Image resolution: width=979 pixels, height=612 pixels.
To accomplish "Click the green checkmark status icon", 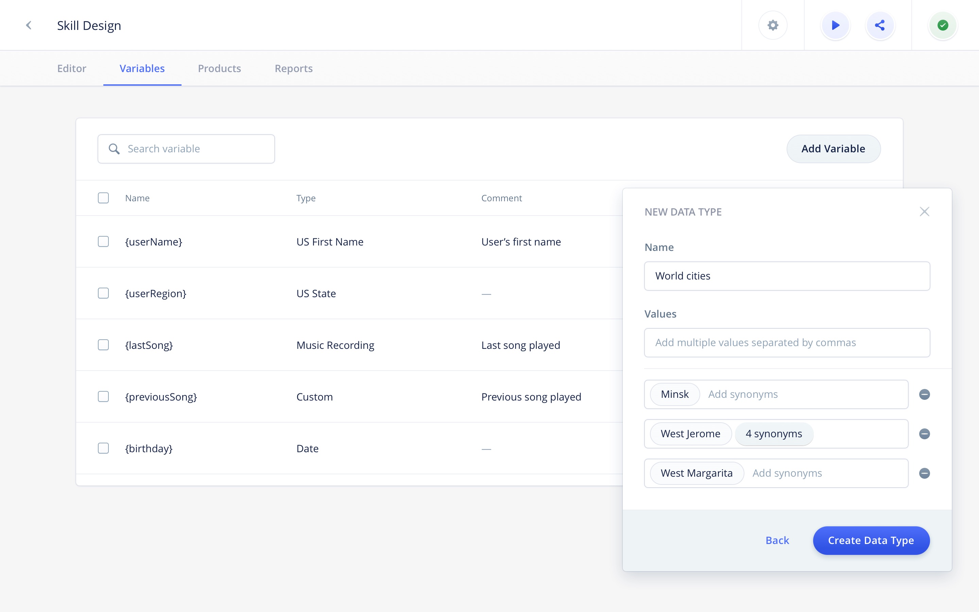I will coord(943,25).
